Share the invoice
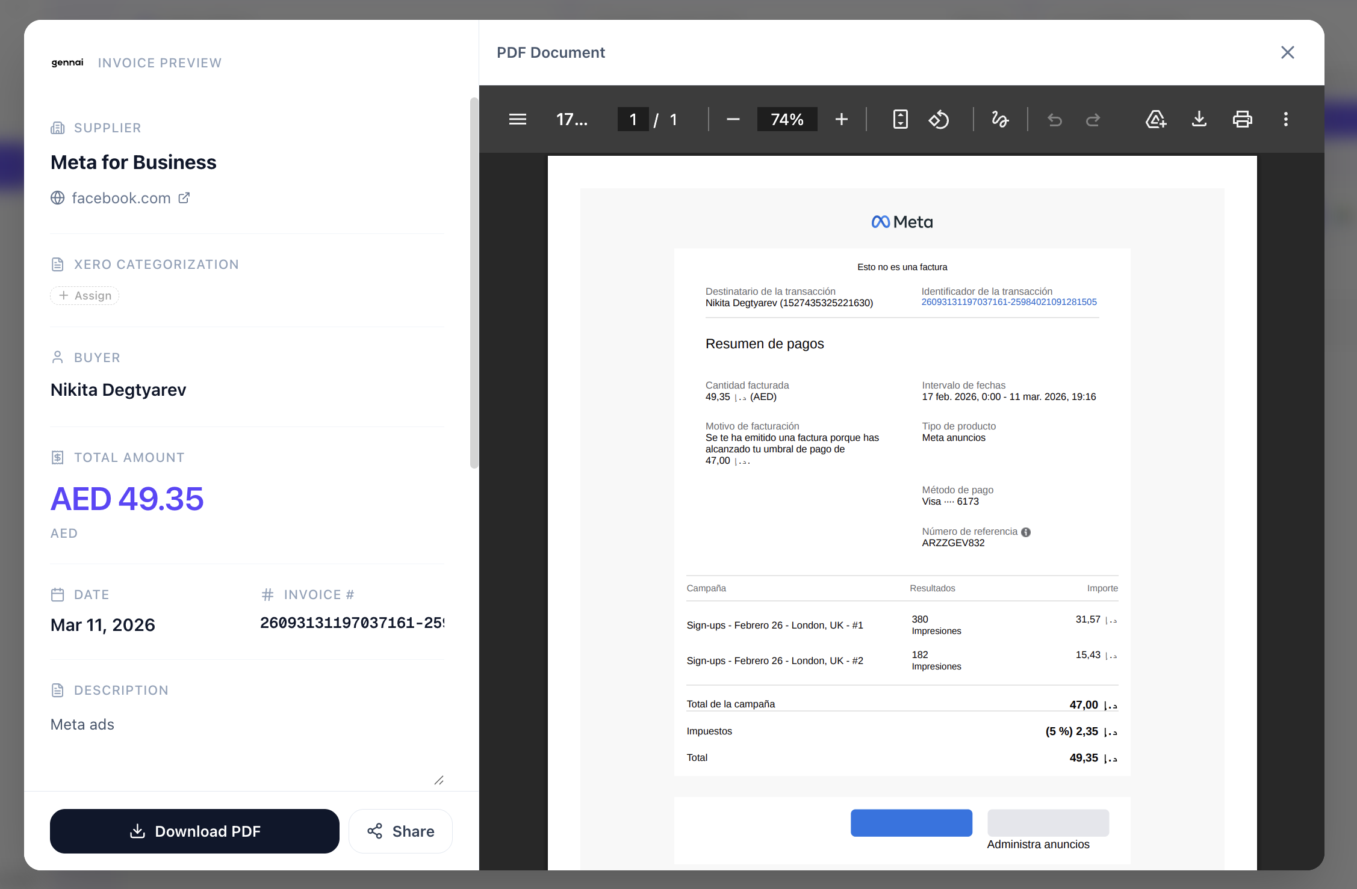The height and width of the screenshot is (889, 1357). click(400, 831)
